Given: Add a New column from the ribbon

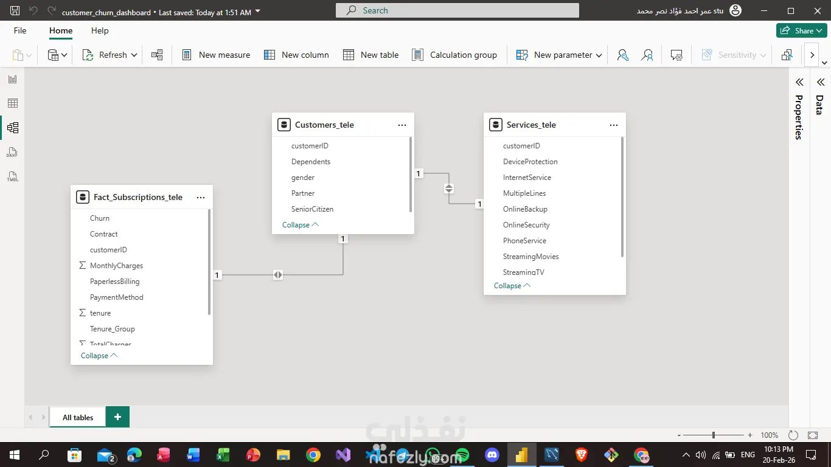Looking at the screenshot, I should (296, 55).
